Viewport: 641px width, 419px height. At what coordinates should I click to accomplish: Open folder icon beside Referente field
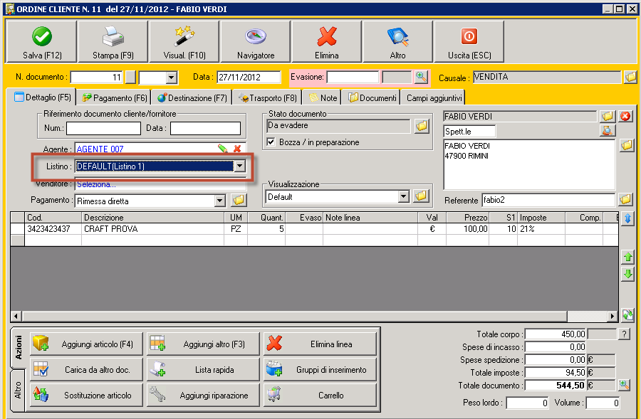pos(625,200)
